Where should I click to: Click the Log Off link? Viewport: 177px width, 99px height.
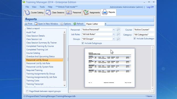[150, 7]
